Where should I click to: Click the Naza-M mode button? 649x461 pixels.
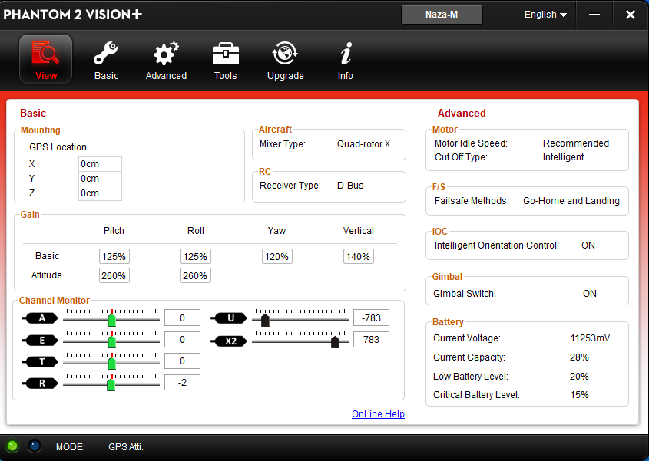[442, 15]
